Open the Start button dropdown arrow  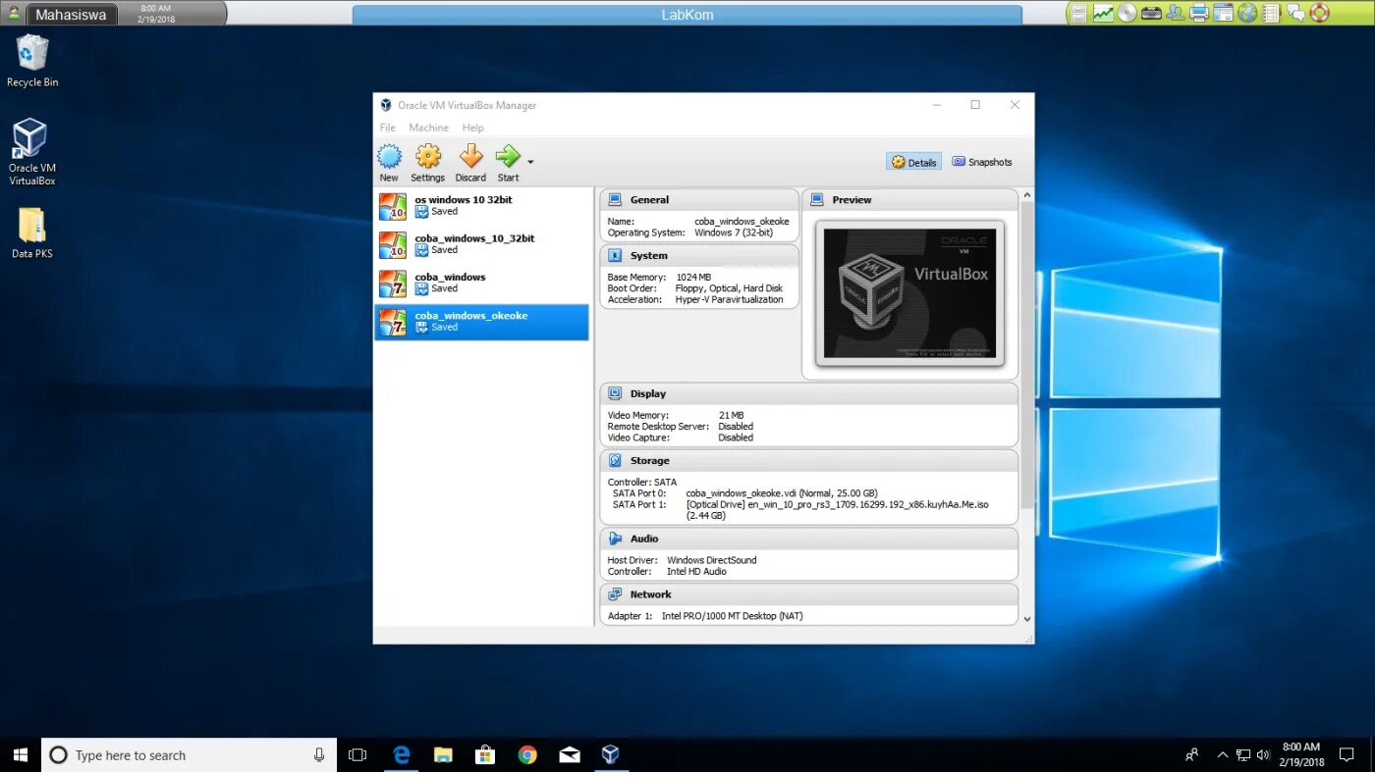[x=530, y=162]
